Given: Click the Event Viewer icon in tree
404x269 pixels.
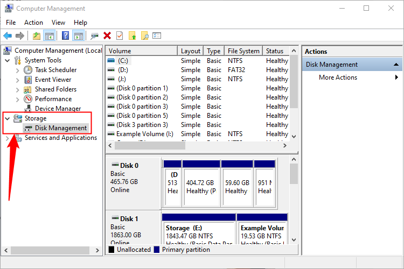Looking at the screenshot, I should coord(28,80).
